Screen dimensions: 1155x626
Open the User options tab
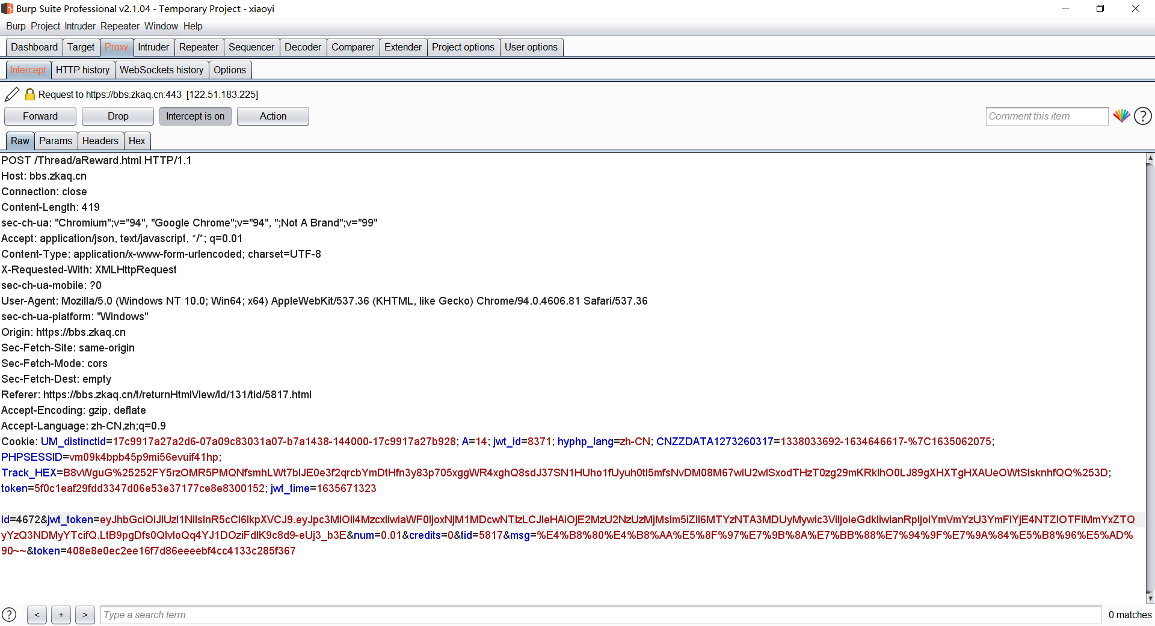pos(531,47)
